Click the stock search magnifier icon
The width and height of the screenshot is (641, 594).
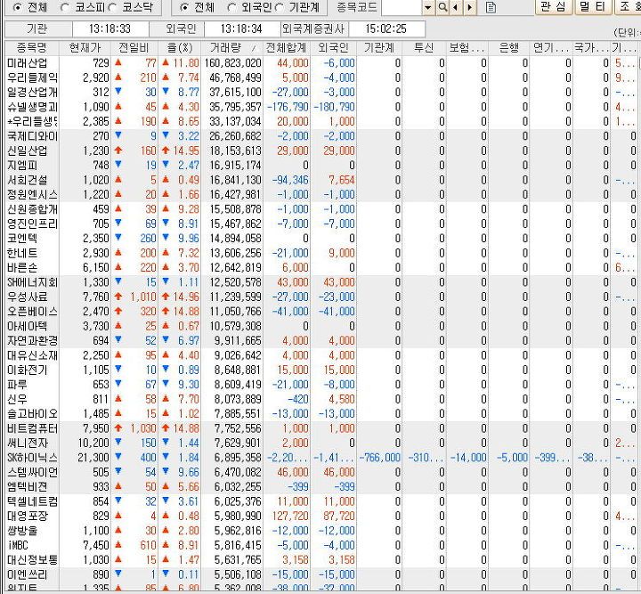(442, 7)
